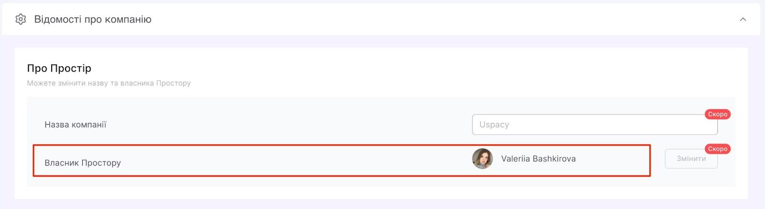Screen dimensions: 765x209
Task: Click the gear icon beside company information
Action: [x=21, y=19]
